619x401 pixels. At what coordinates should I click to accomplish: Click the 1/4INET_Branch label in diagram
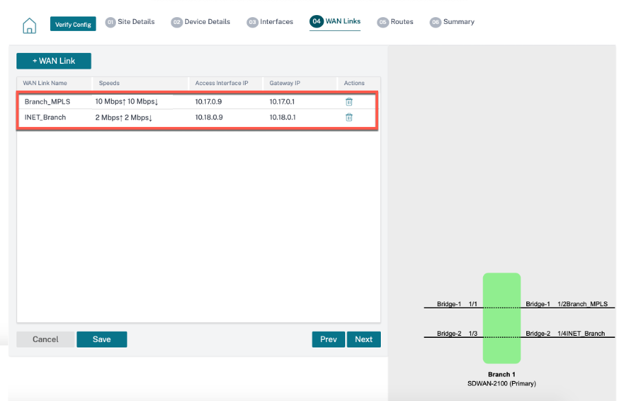click(x=581, y=334)
